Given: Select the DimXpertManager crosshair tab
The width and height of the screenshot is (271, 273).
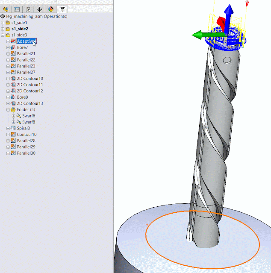Looking at the screenshot, I should [40, 9].
